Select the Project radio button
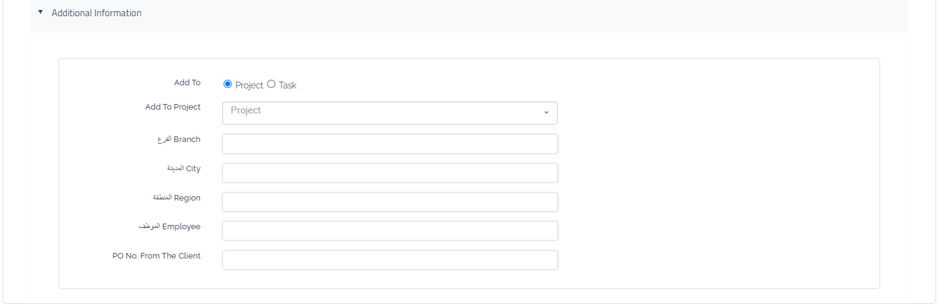 tap(228, 84)
